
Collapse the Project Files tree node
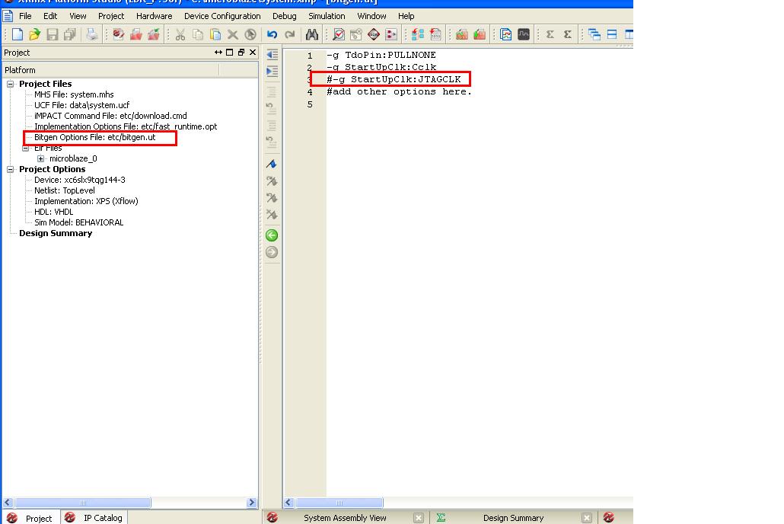(11, 84)
